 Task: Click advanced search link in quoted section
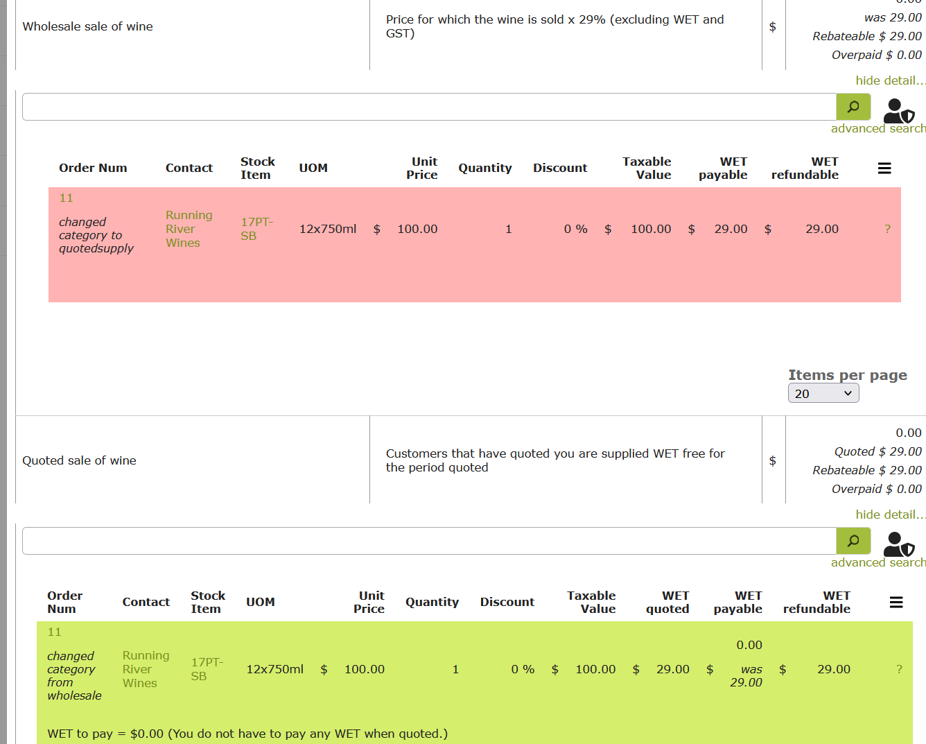coord(878,562)
